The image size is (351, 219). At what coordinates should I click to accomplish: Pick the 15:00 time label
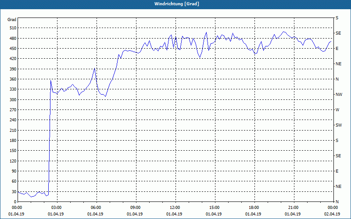pos(214,208)
